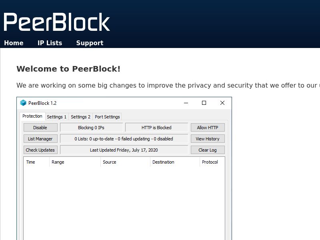Open the Settings 2 tab
The width and height of the screenshot is (320, 240).
pos(80,117)
